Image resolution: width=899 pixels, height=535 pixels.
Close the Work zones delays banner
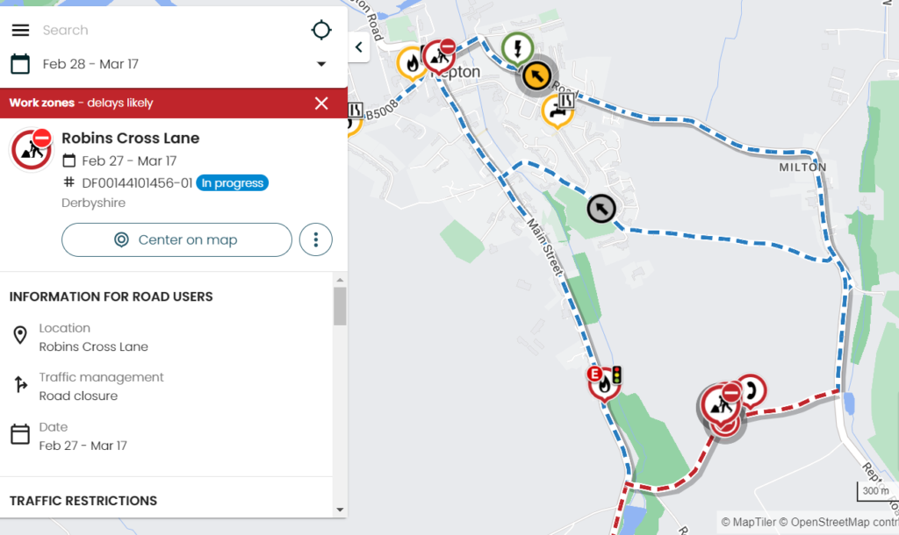click(x=321, y=103)
